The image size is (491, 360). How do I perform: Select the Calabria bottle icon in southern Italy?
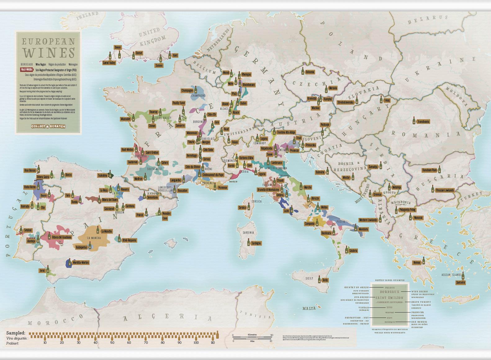coord(346,250)
